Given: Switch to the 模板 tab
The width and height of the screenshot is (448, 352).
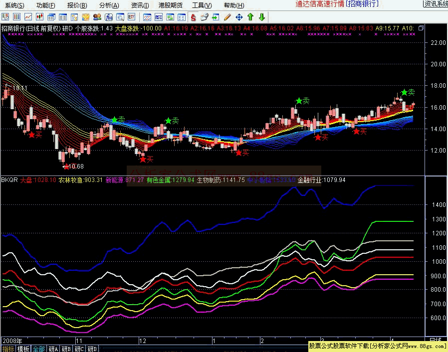Looking at the screenshot, I should coord(23,349).
